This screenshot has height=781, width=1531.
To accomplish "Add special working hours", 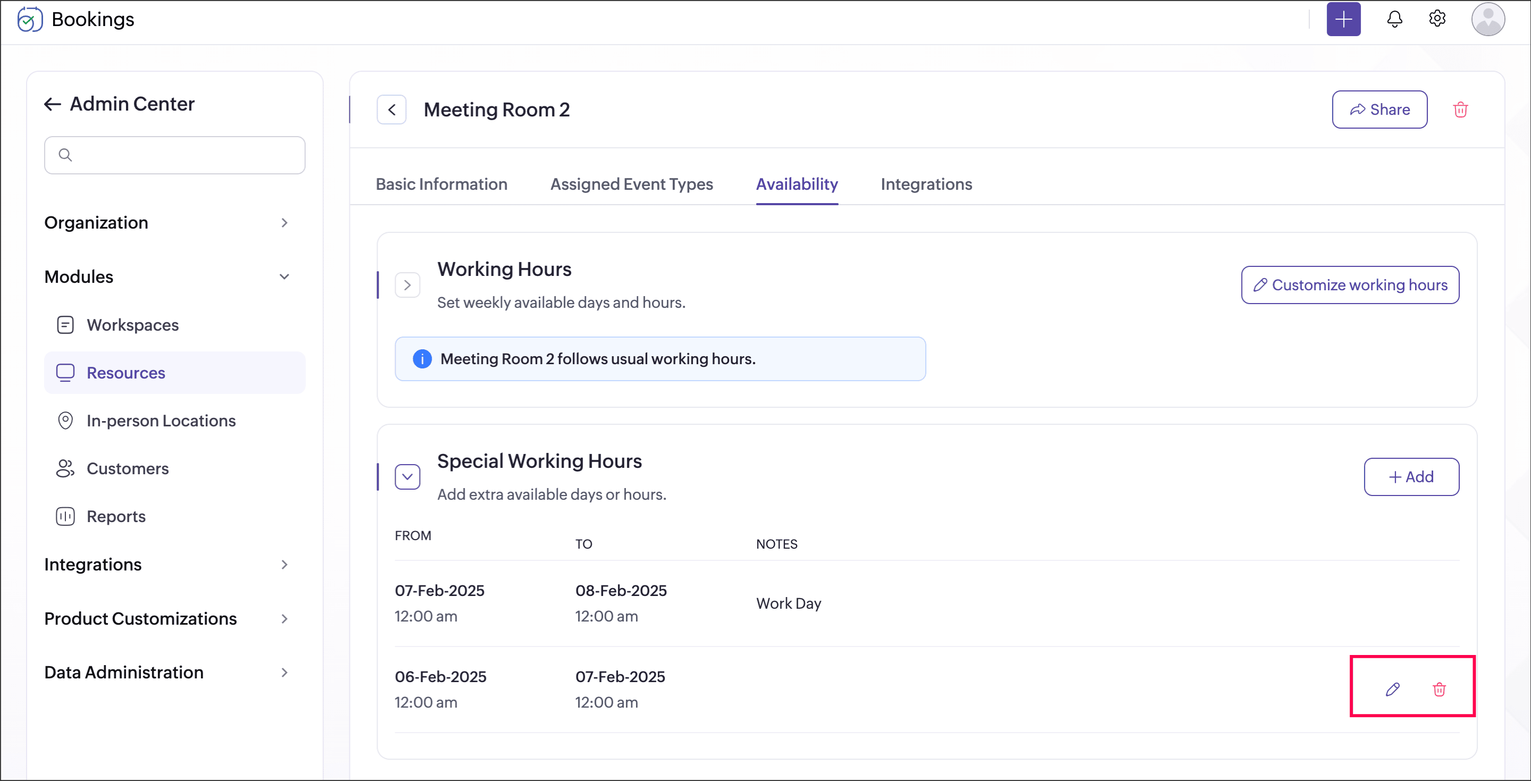I will click(x=1411, y=477).
